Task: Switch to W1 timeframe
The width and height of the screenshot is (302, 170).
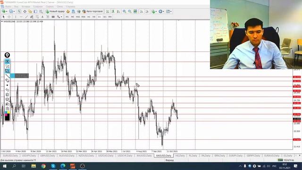Action: 105,17
